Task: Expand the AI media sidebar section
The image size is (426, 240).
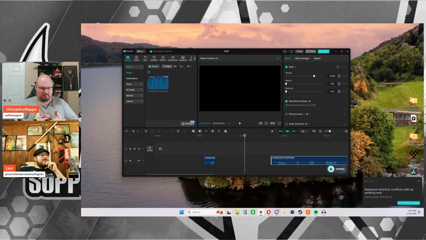Action: (134, 90)
